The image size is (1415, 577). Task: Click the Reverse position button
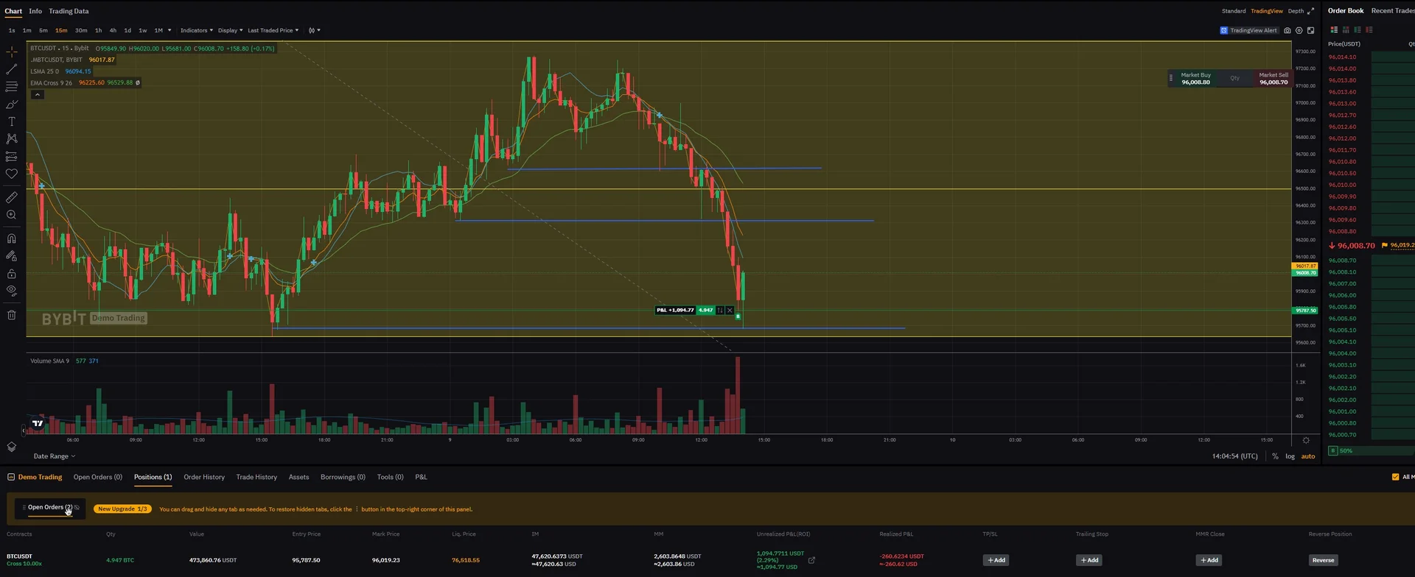(x=1323, y=560)
